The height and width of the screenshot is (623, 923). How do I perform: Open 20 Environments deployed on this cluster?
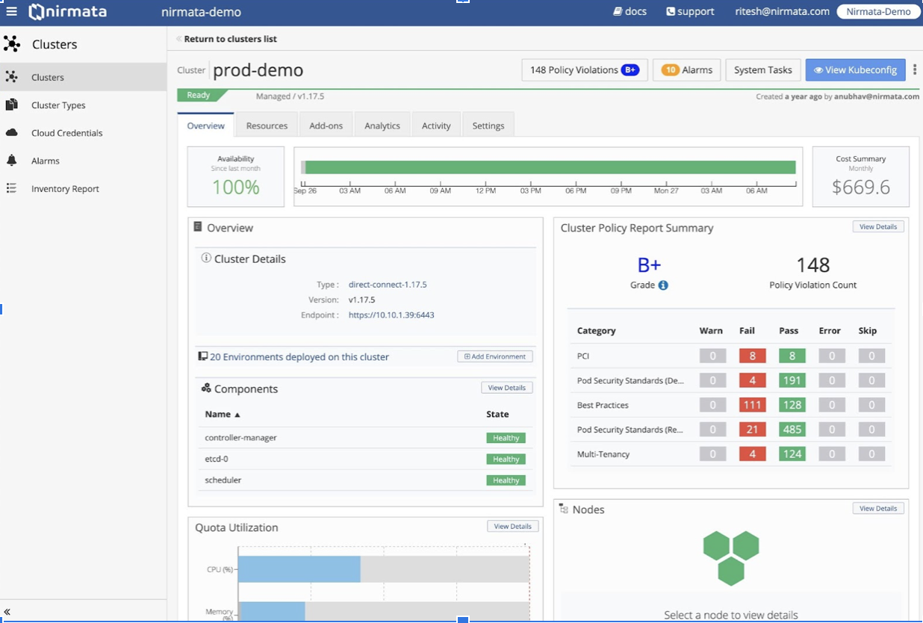[x=299, y=357]
